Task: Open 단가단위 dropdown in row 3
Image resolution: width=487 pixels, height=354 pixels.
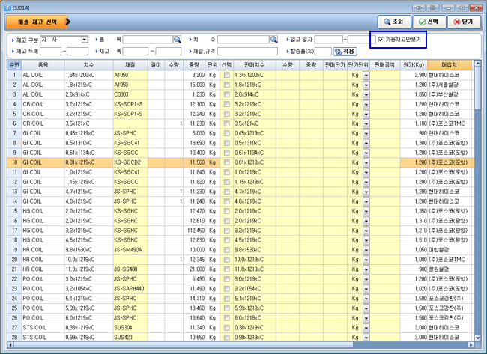Action: click(x=366, y=94)
